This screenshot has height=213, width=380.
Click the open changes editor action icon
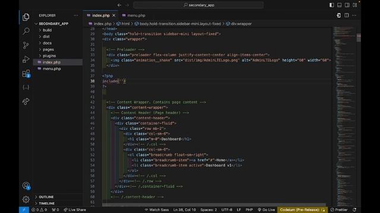(338, 15)
